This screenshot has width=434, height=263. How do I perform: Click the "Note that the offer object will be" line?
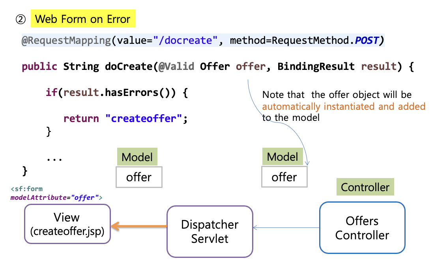point(337,95)
